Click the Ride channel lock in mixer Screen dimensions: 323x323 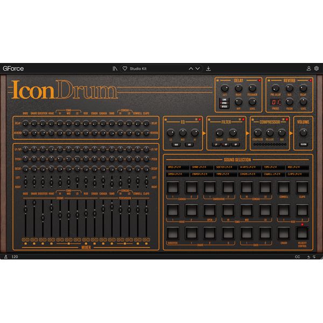coord(86,243)
